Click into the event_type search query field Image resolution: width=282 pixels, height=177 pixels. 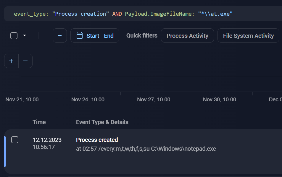[143, 14]
